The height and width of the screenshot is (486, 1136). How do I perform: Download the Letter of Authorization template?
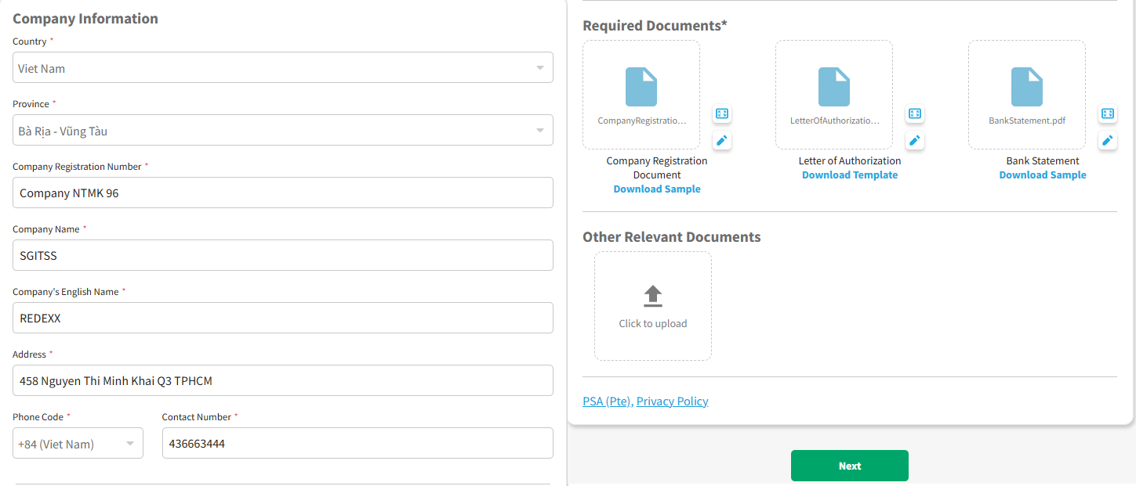pos(849,175)
